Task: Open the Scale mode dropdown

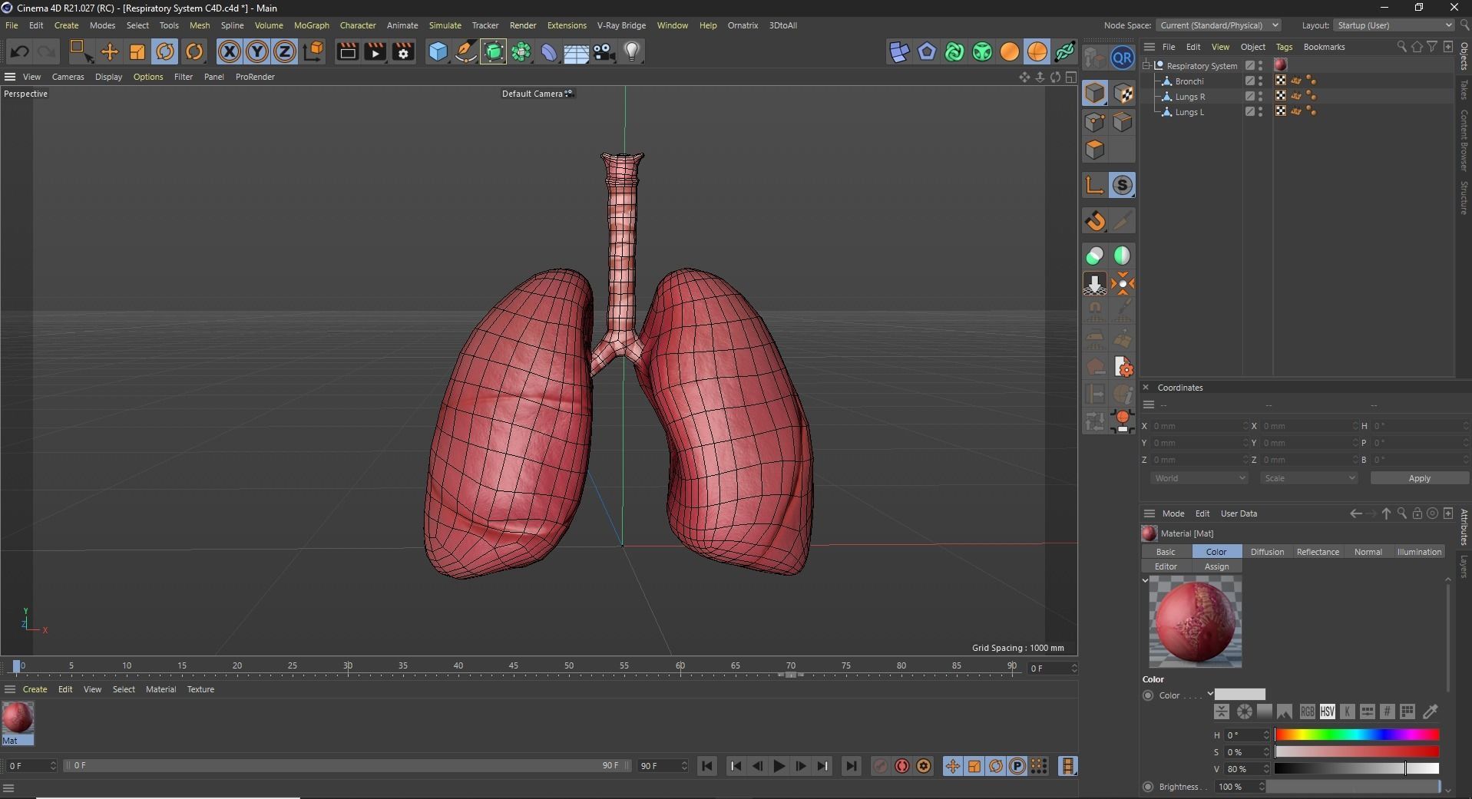Action: click(x=1309, y=478)
